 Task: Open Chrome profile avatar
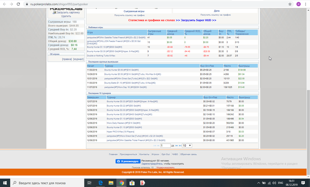coord(298,4)
